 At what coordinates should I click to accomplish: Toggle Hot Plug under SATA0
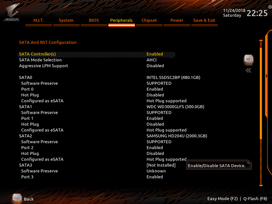pyautogui.click(x=155, y=95)
